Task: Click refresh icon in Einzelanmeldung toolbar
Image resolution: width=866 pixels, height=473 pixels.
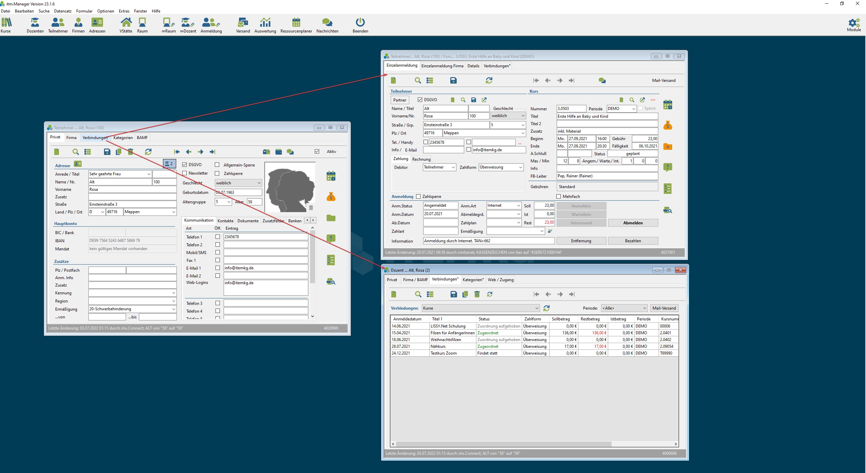Action: tap(489, 80)
